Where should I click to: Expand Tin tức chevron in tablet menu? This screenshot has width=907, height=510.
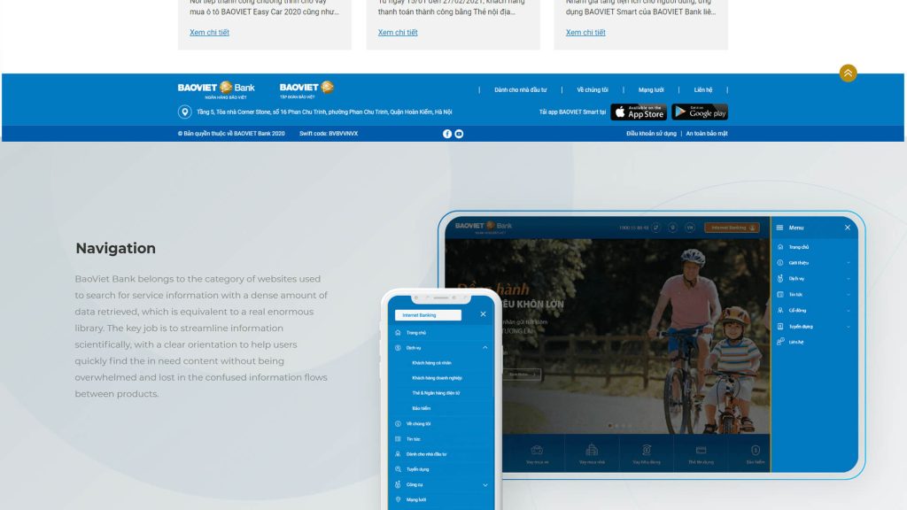pos(848,294)
